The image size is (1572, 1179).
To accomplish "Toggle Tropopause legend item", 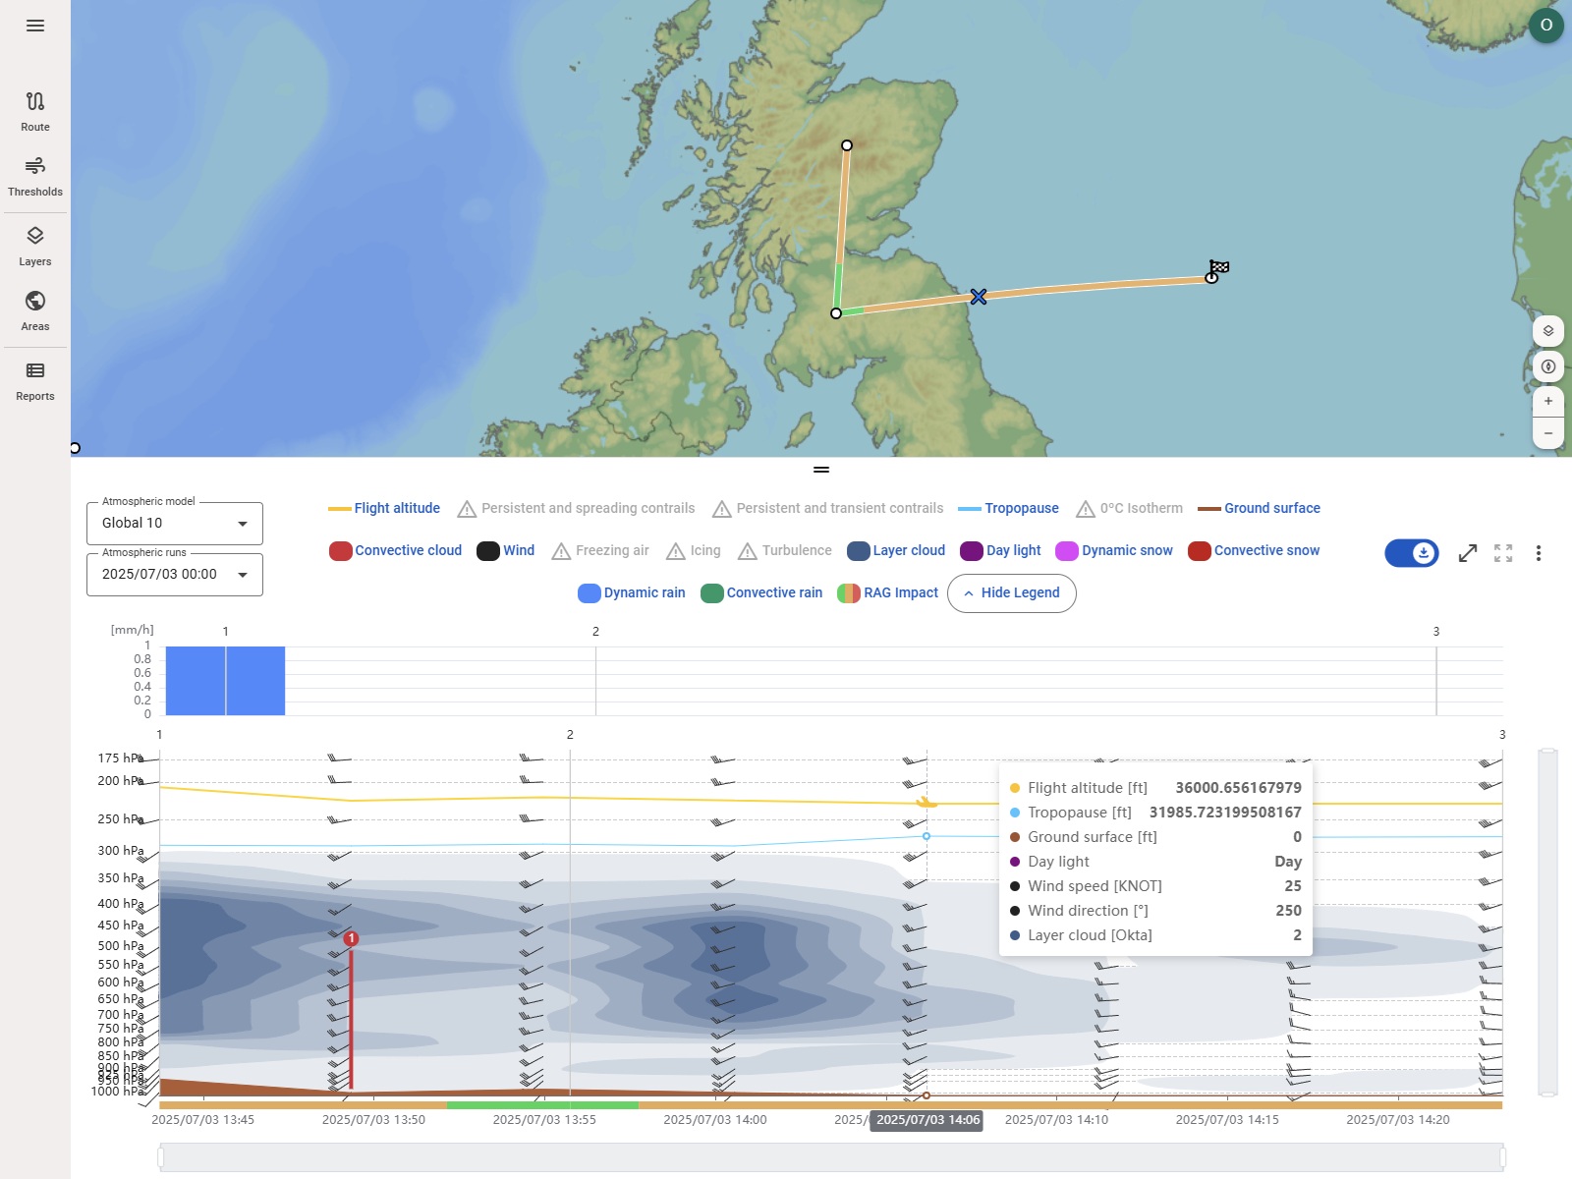I will click(1008, 508).
